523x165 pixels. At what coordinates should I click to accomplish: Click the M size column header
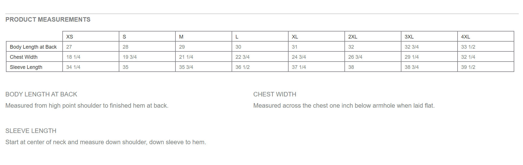pyautogui.click(x=203, y=37)
